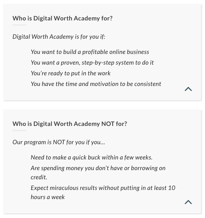
Task: Click 'You want a proven, step-by-step system' item
Action: click(x=92, y=63)
